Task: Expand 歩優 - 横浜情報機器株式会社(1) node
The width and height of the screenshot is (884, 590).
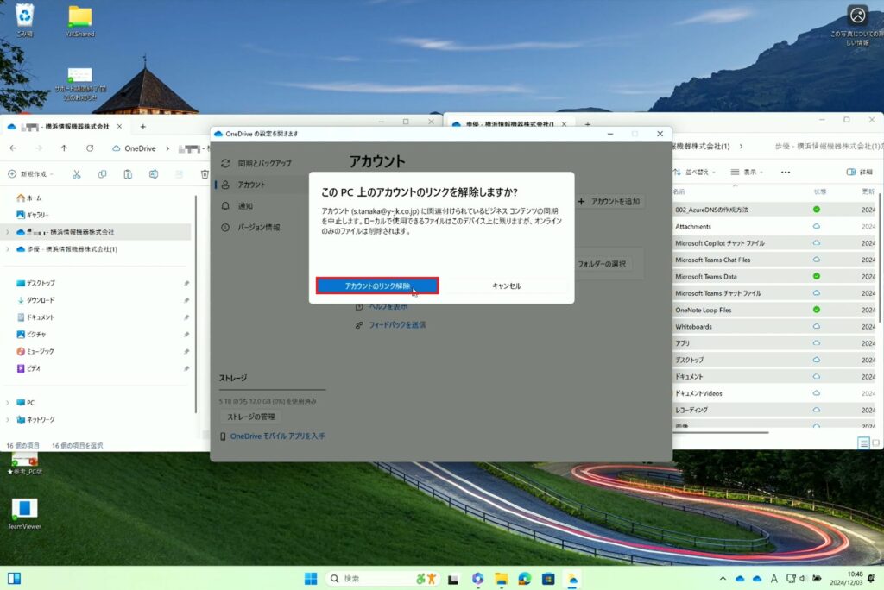Action: (x=7, y=249)
